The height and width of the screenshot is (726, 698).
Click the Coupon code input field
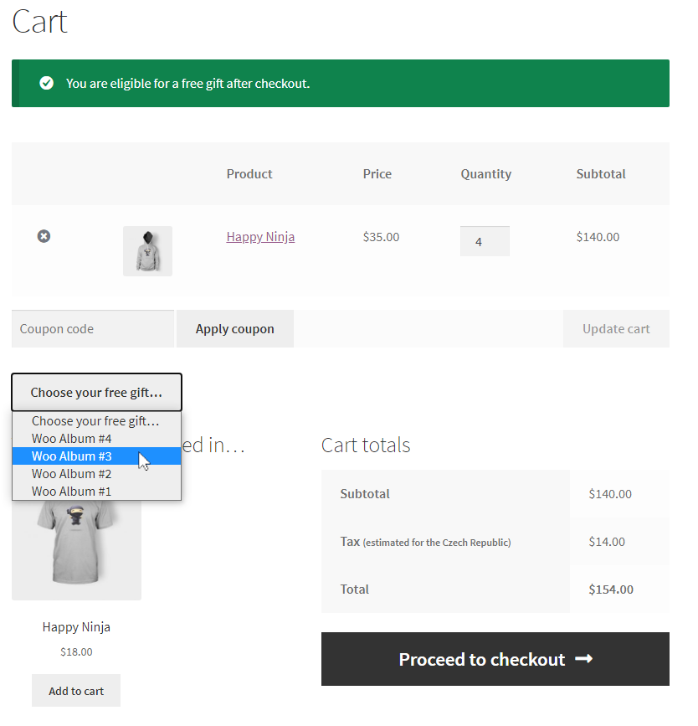(93, 329)
